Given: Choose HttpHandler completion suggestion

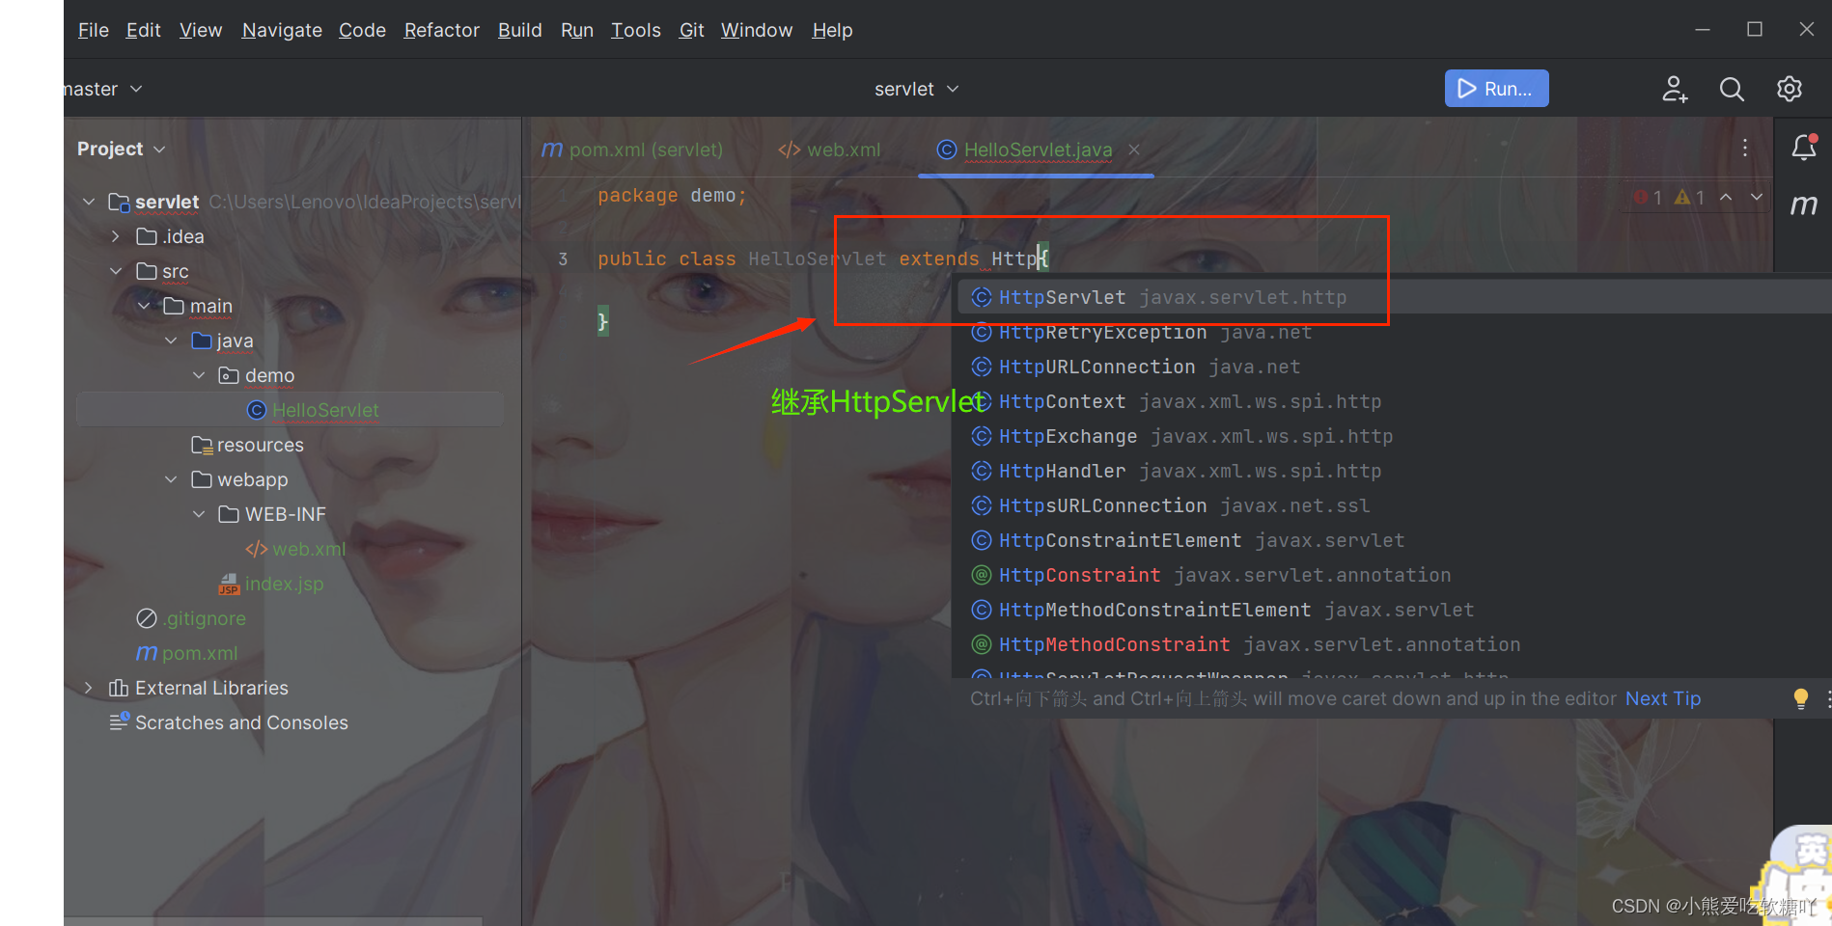Looking at the screenshot, I should coord(1394,471).
